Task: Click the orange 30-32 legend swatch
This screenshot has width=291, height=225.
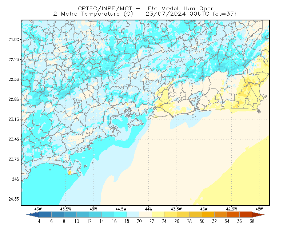Action: pyautogui.click(x=208, y=214)
